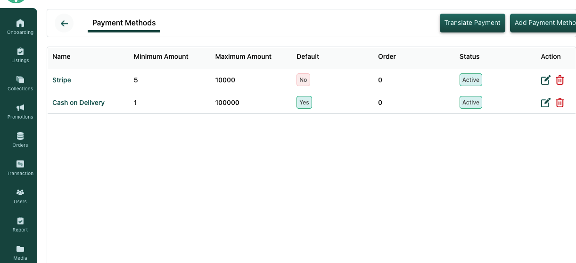This screenshot has height=263, width=576.
Task: Edit the Stripe payment method
Action: tap(545, 80)
